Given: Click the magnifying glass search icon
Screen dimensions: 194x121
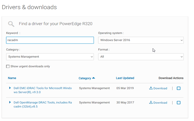Looking at the screenshot, I should [11, 24].
